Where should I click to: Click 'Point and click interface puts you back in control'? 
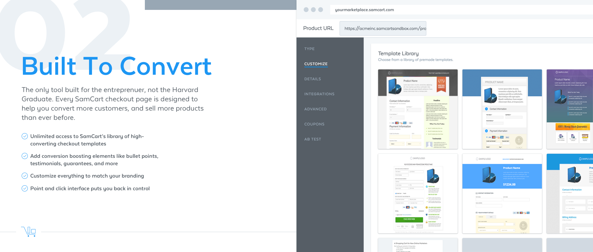point(90,188)
